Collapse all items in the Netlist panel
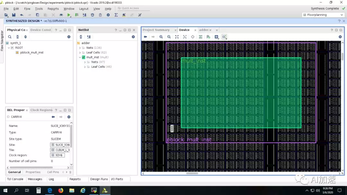 coord(81,37)
